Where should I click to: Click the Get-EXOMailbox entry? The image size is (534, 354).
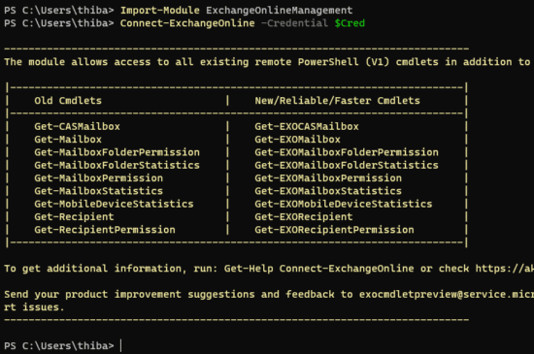[297, 140]
